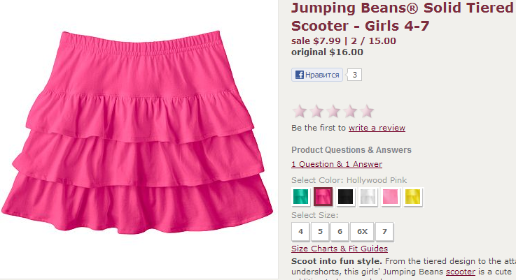Select the yellow color swatch
Image resolution: width=516 pixels, height=280 pixels.
412,197
